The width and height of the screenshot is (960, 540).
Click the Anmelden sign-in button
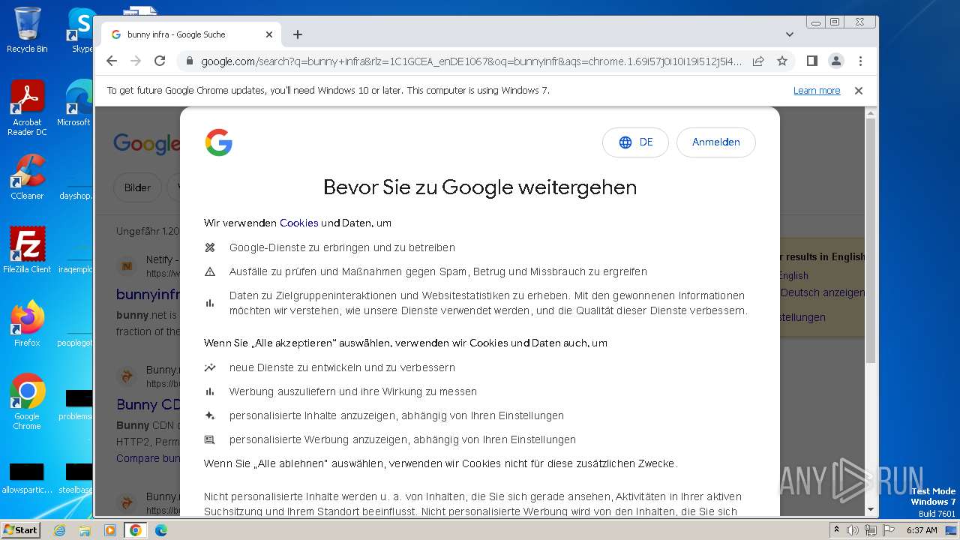pyautogui.click(x=716, y=142)
